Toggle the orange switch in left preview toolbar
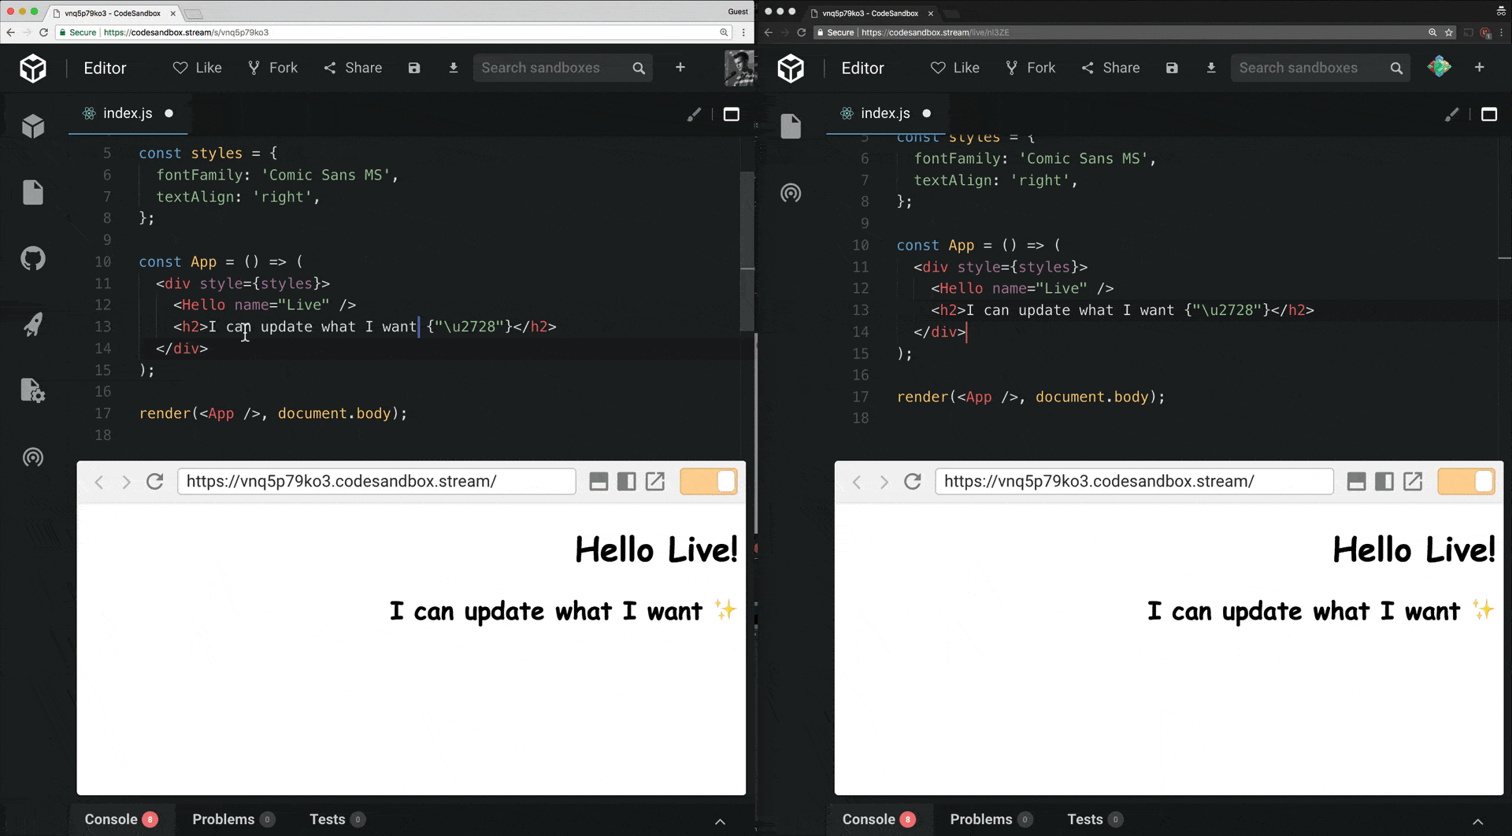Screen dimensions: 1512x836 (x=708, y=481)
